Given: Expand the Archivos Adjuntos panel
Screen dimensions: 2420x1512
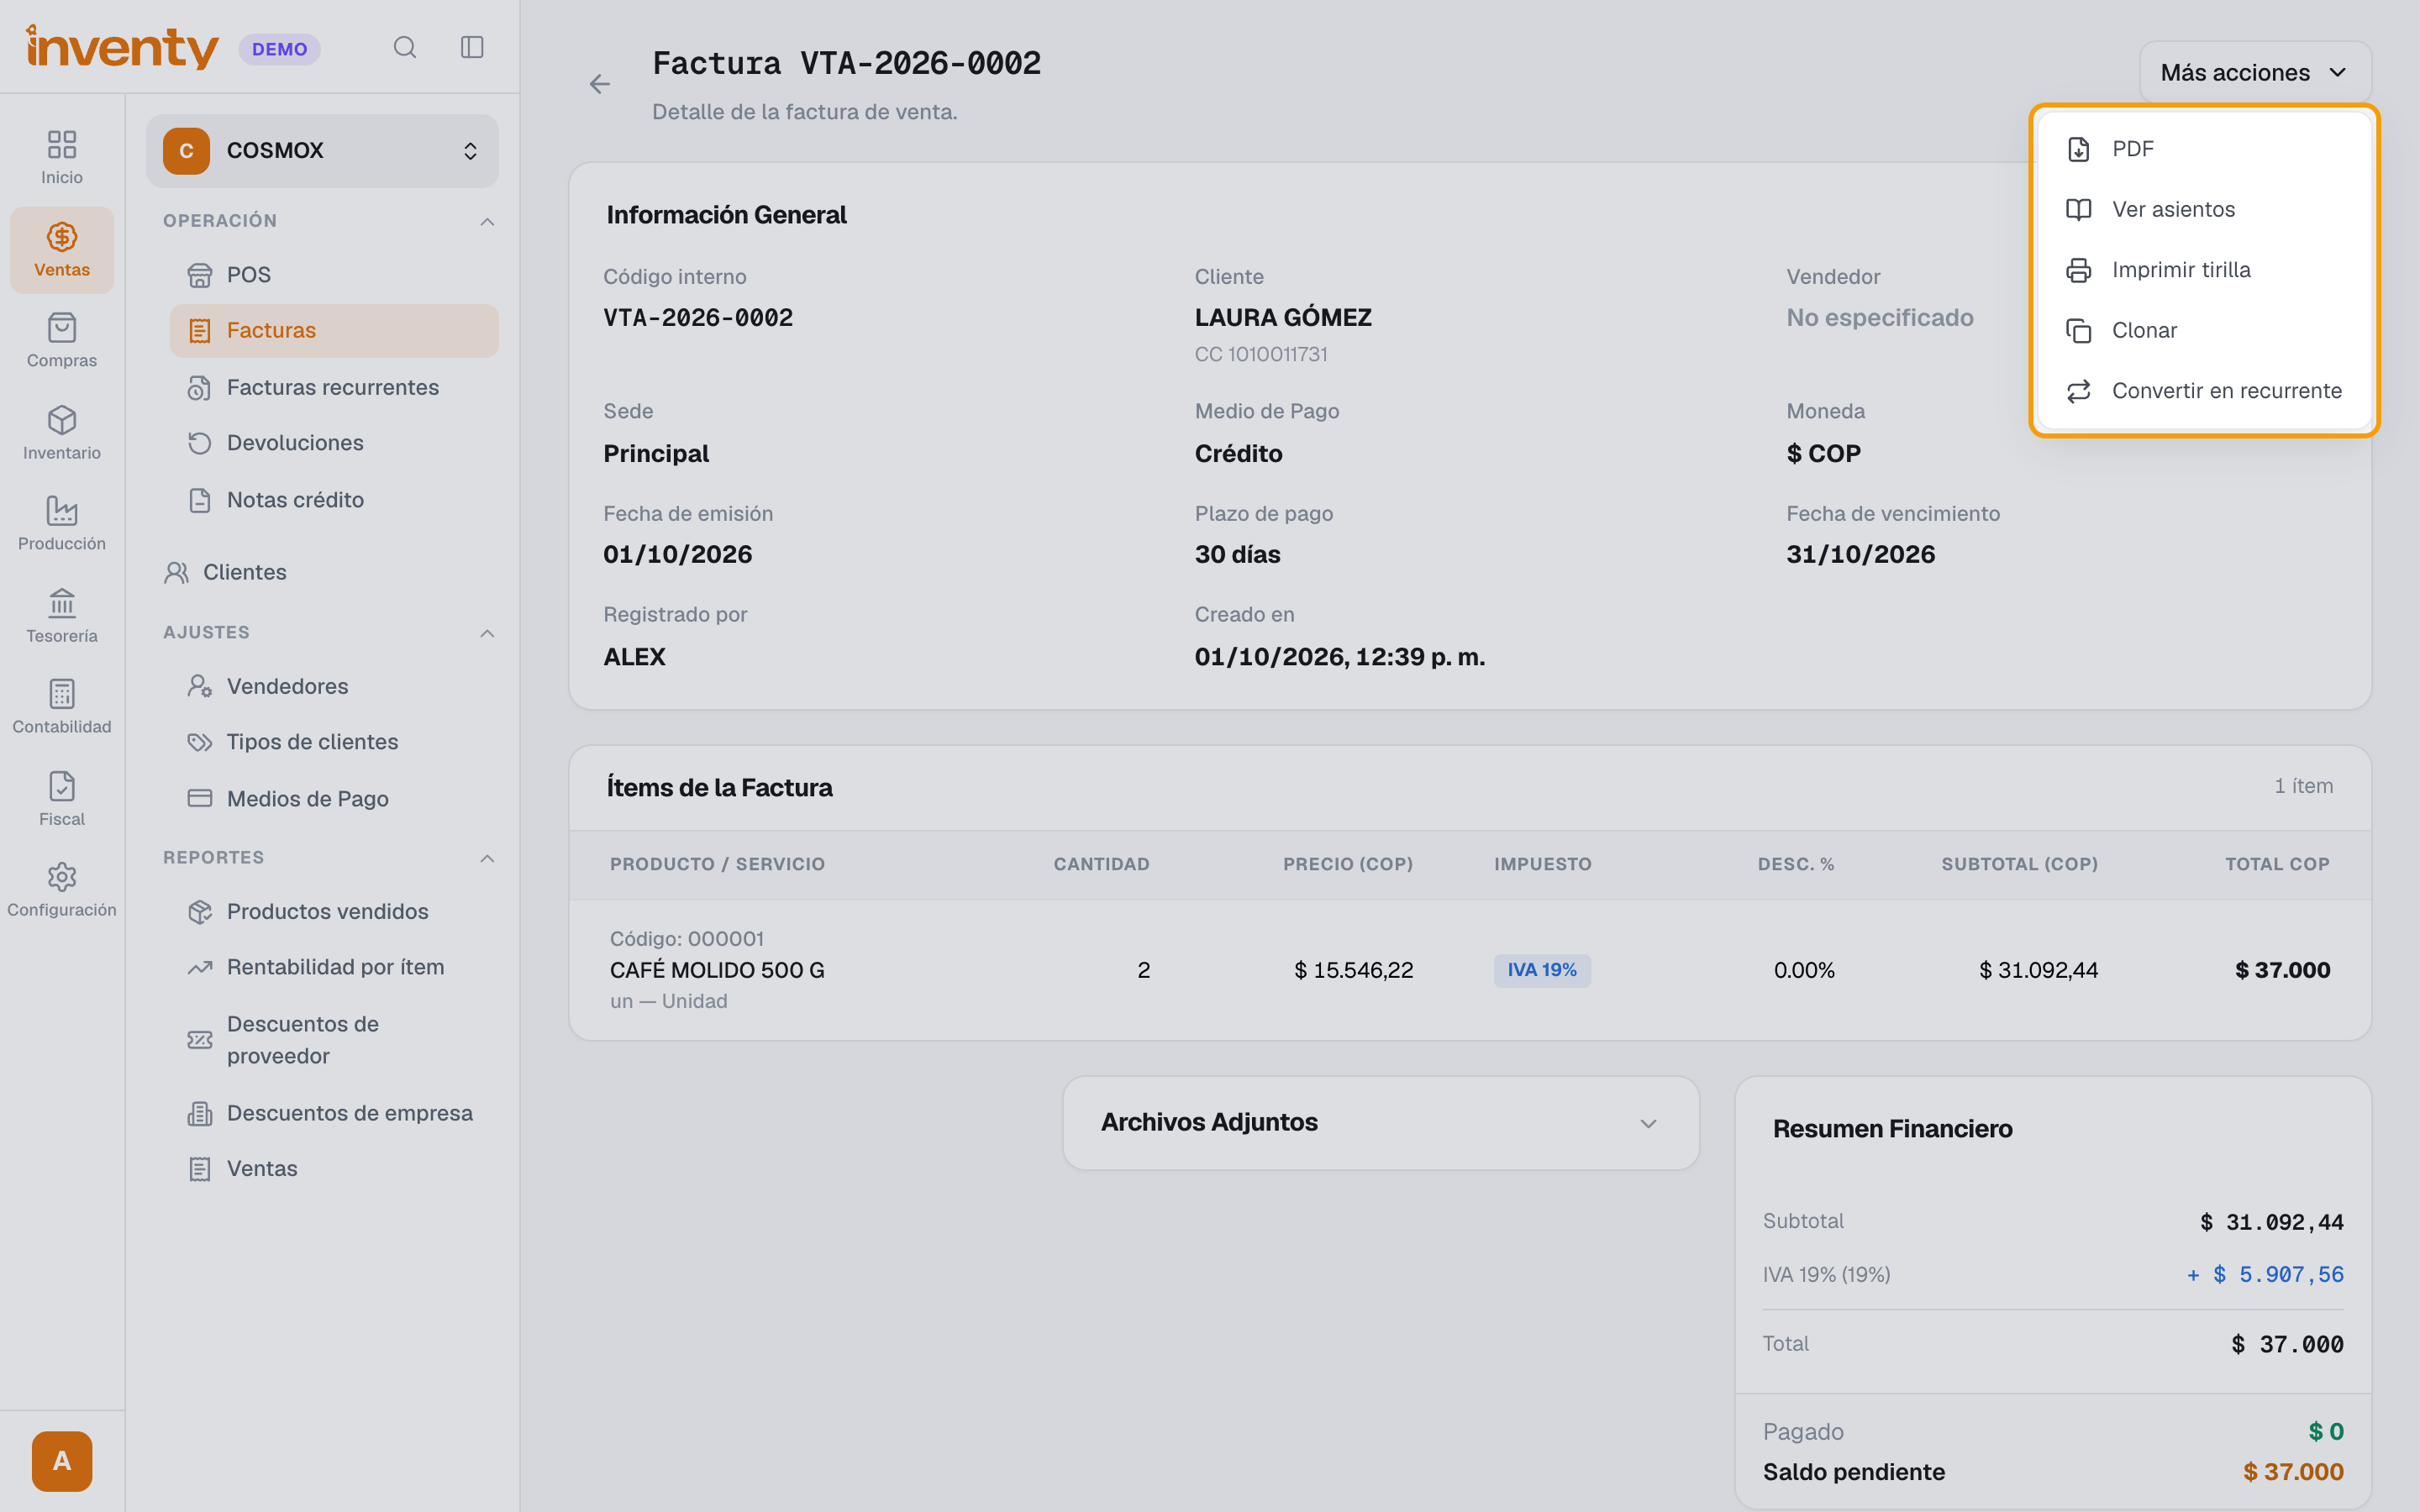Looking at the screenshot, I should click(x=1380, y=1123).
